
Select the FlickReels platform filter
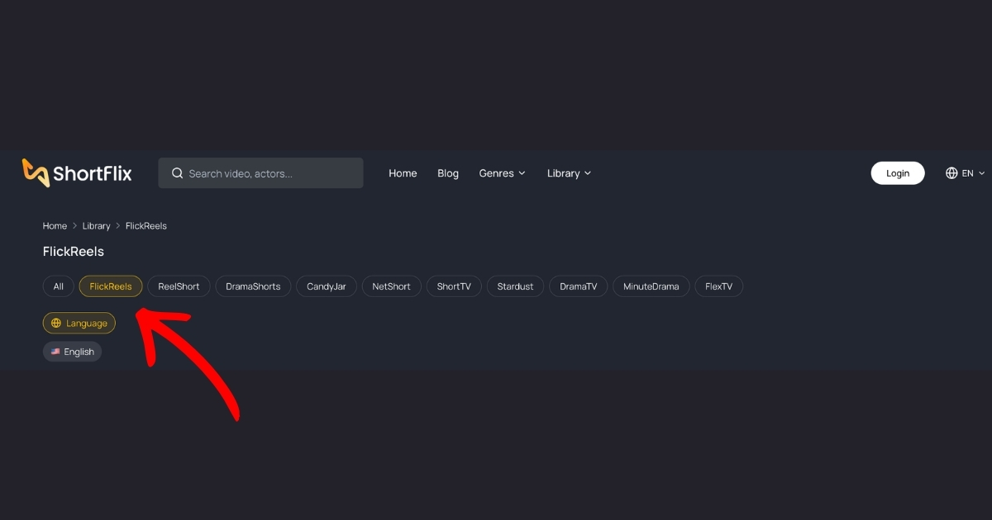pyautogui.click(x=110, y=286)
